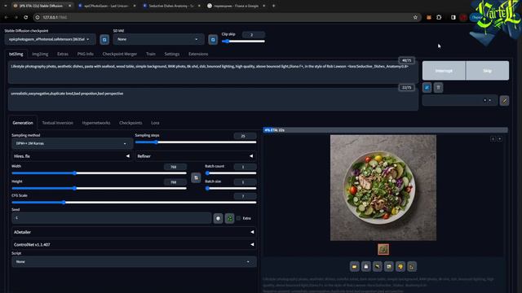Screen dimensions: 522x293
Task: Refresh the Stable Diffusion checkpoint list
Action: 104,40
